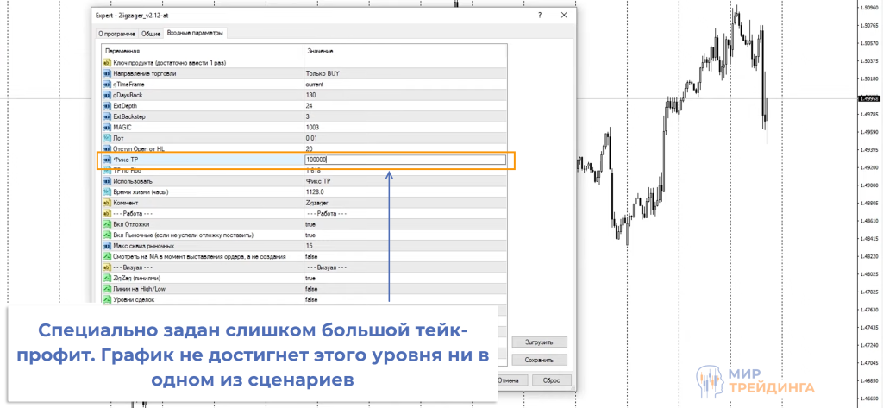
Task: Toggle 'Линии на High/Low' false value
Action: click(x=310, y=289)
